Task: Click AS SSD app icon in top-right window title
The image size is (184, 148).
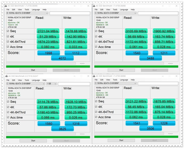Action: click(x=94, y=6)
